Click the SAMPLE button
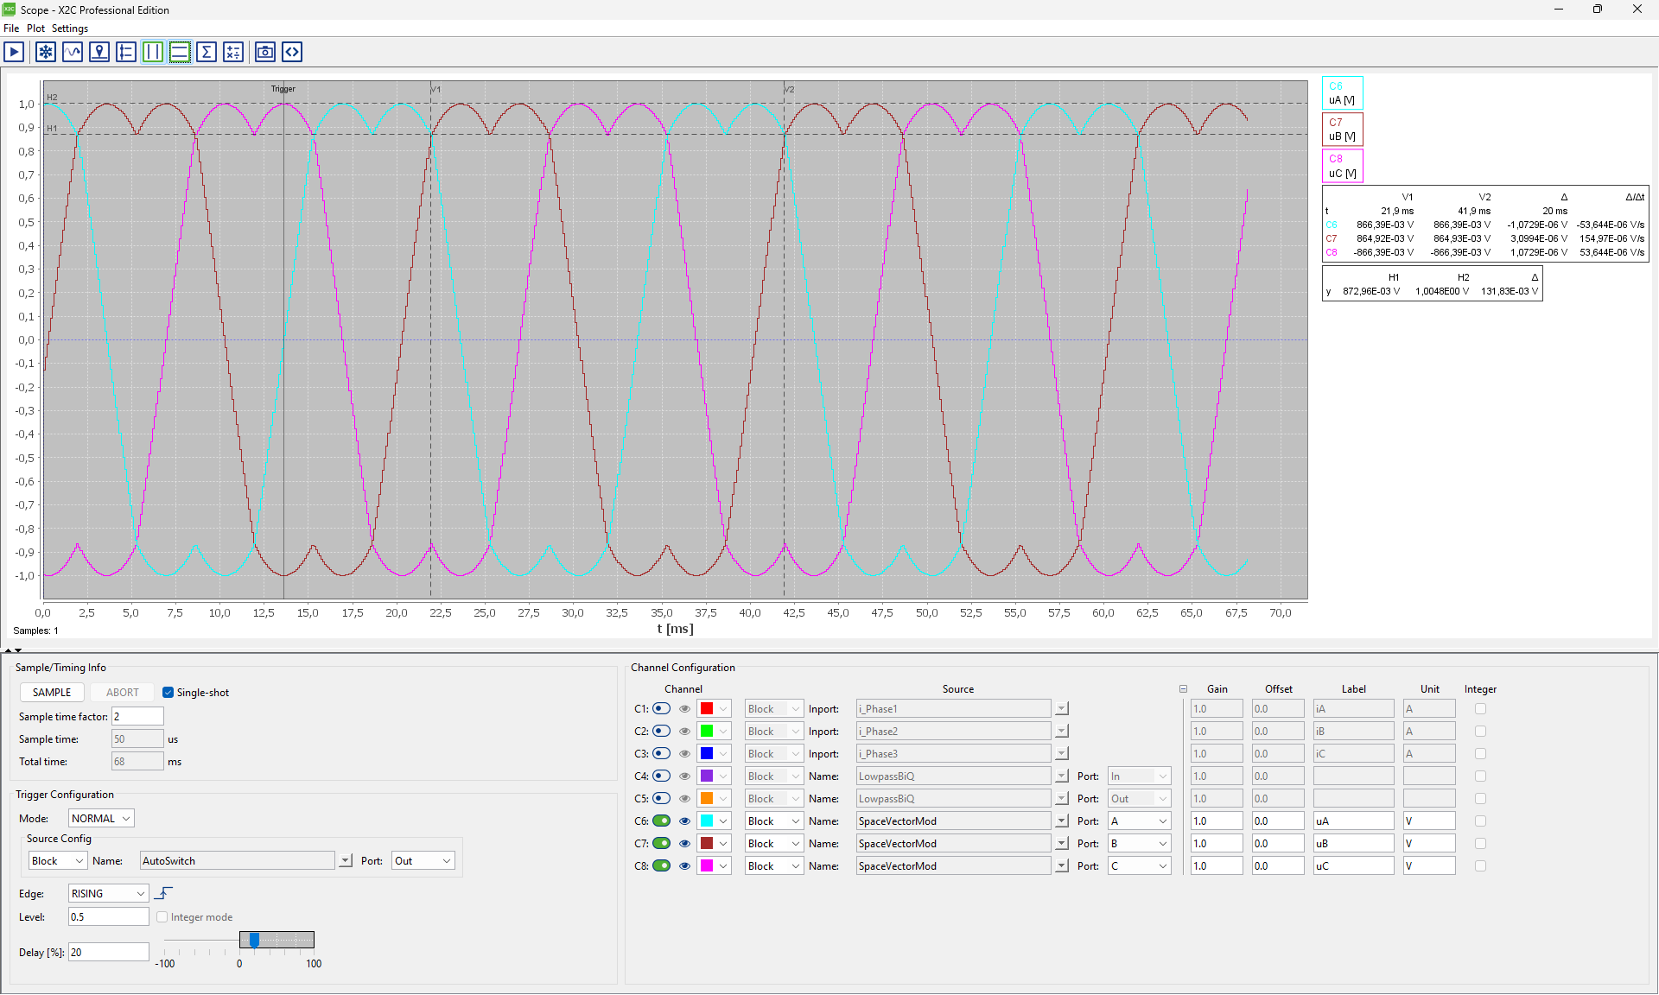The width and height of the screenshot is (1659, 995). point(52,693)
